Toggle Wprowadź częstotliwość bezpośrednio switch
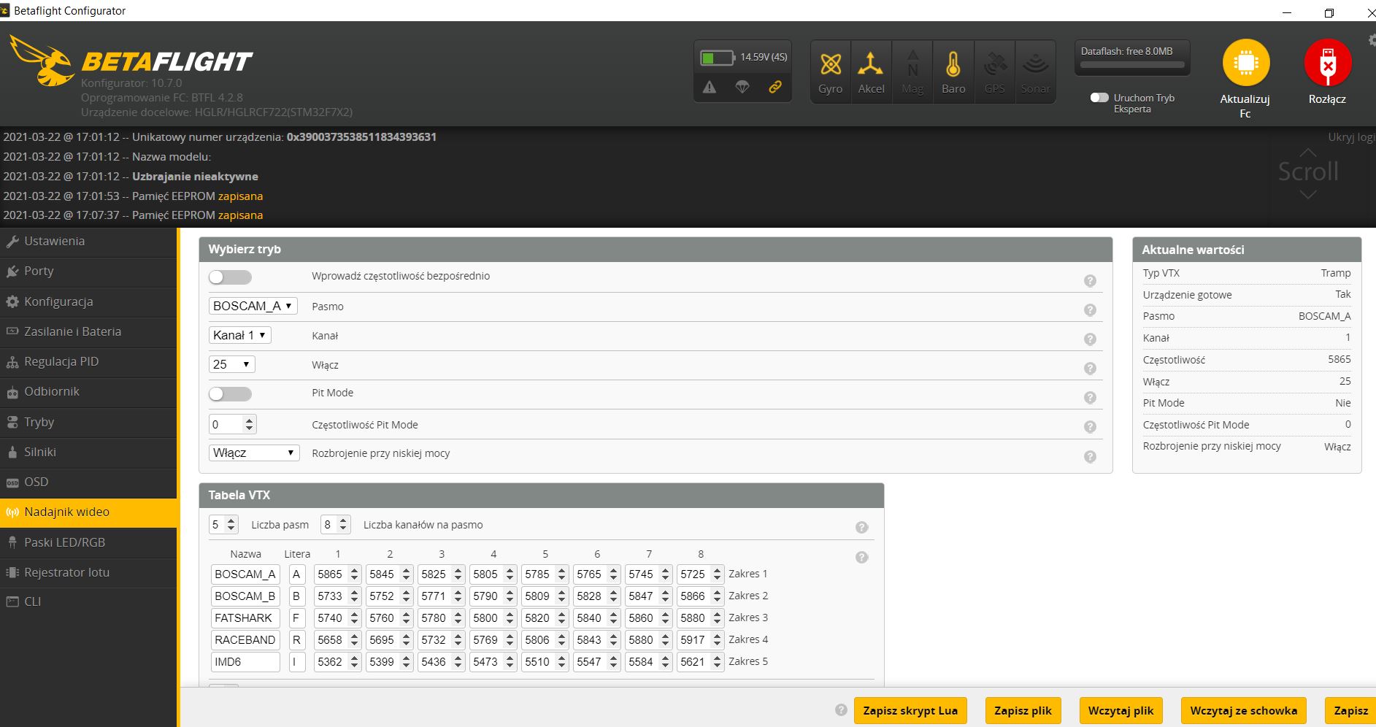Viewport: 1376px width, 727px height. point(230,277)
